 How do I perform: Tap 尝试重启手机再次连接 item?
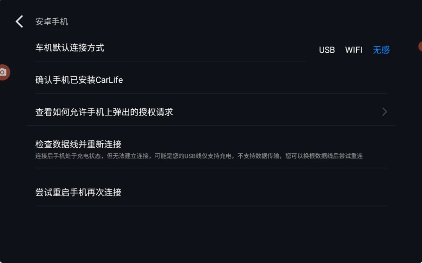(x=78, y=192)
